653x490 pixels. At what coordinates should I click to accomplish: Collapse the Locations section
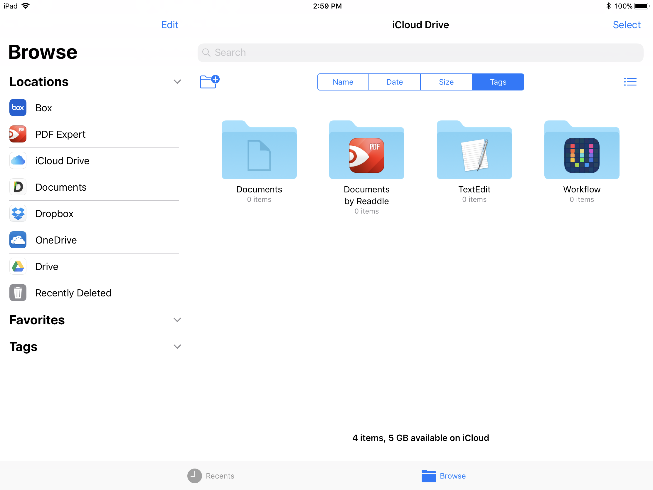(x=177, y=82)
